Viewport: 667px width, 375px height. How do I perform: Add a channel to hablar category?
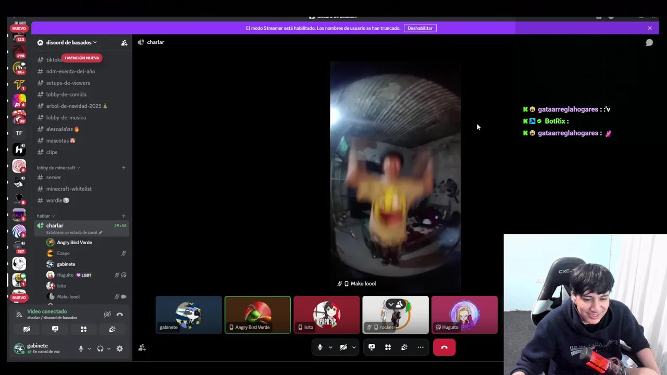[x=123, y=216]
